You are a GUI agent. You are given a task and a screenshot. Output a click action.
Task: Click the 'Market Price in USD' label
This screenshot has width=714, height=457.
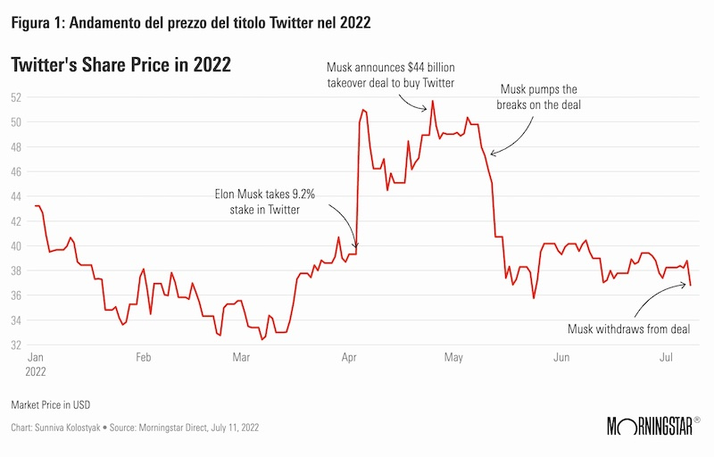pyautogui.click(x=52, y=404)
